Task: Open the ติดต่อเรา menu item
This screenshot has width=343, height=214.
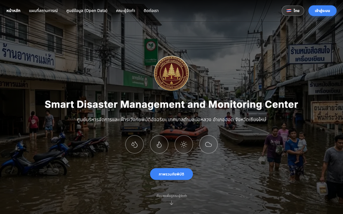Action: coord(151,11)
